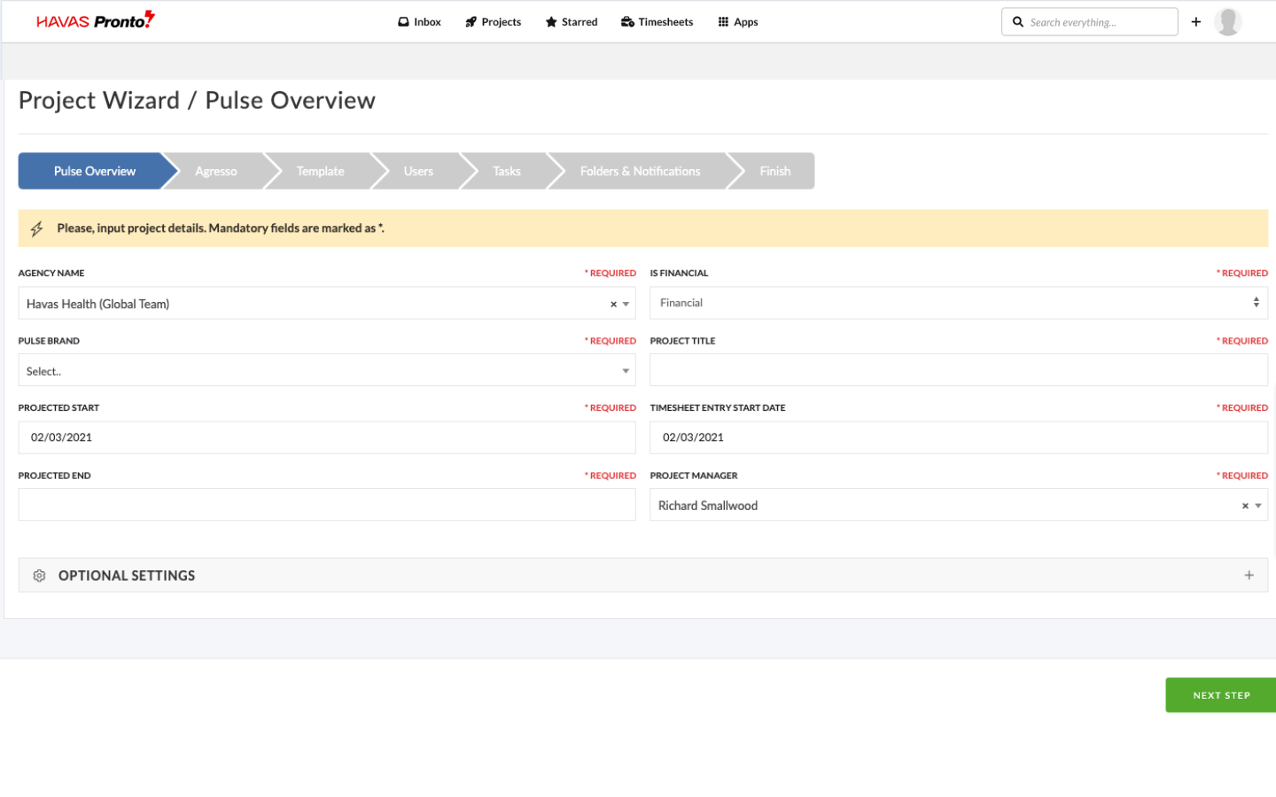
Task: Click the Havas Pronto logo
Action: click(x=96, y=20)
